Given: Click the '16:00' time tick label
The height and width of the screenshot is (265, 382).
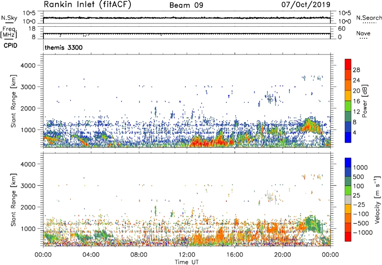Looking at the screenshot, I should pyautogui.click(x=234, y=255).
